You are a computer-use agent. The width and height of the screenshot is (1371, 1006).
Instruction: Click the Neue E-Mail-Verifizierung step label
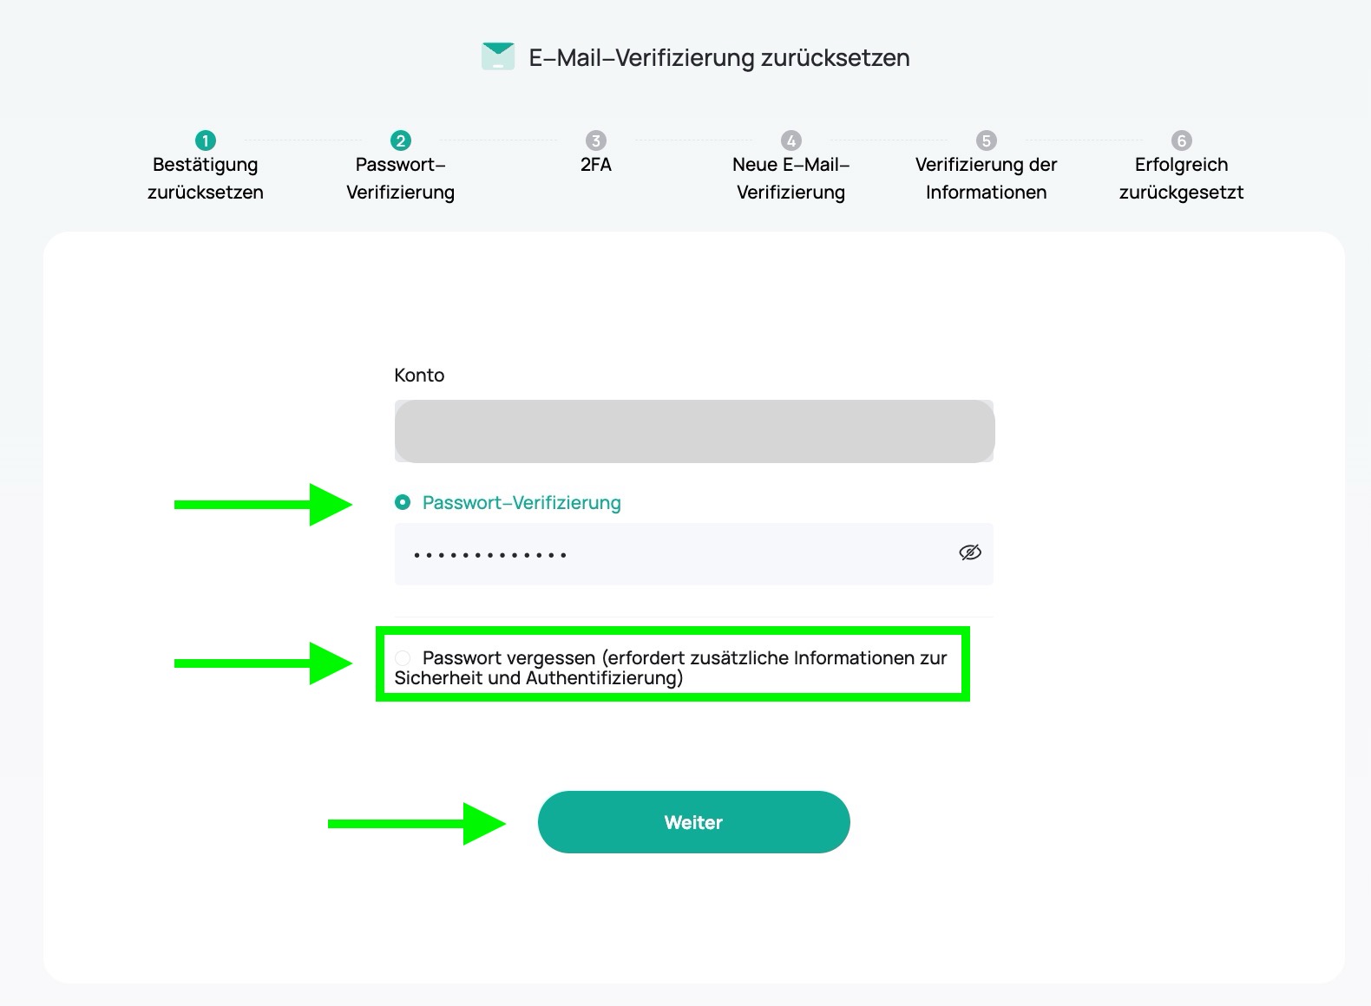(790, 179)
